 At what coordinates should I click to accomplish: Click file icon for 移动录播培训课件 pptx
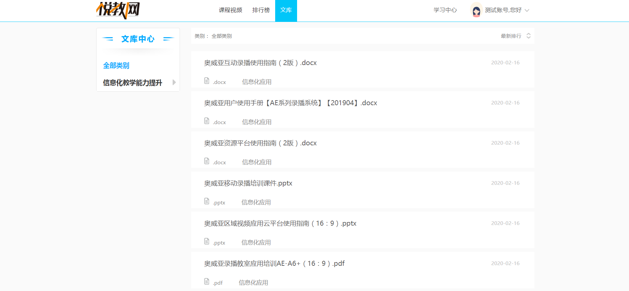(x=207, y=201)
